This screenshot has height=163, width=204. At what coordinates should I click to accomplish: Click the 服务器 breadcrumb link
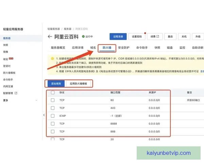pos(68,29)
